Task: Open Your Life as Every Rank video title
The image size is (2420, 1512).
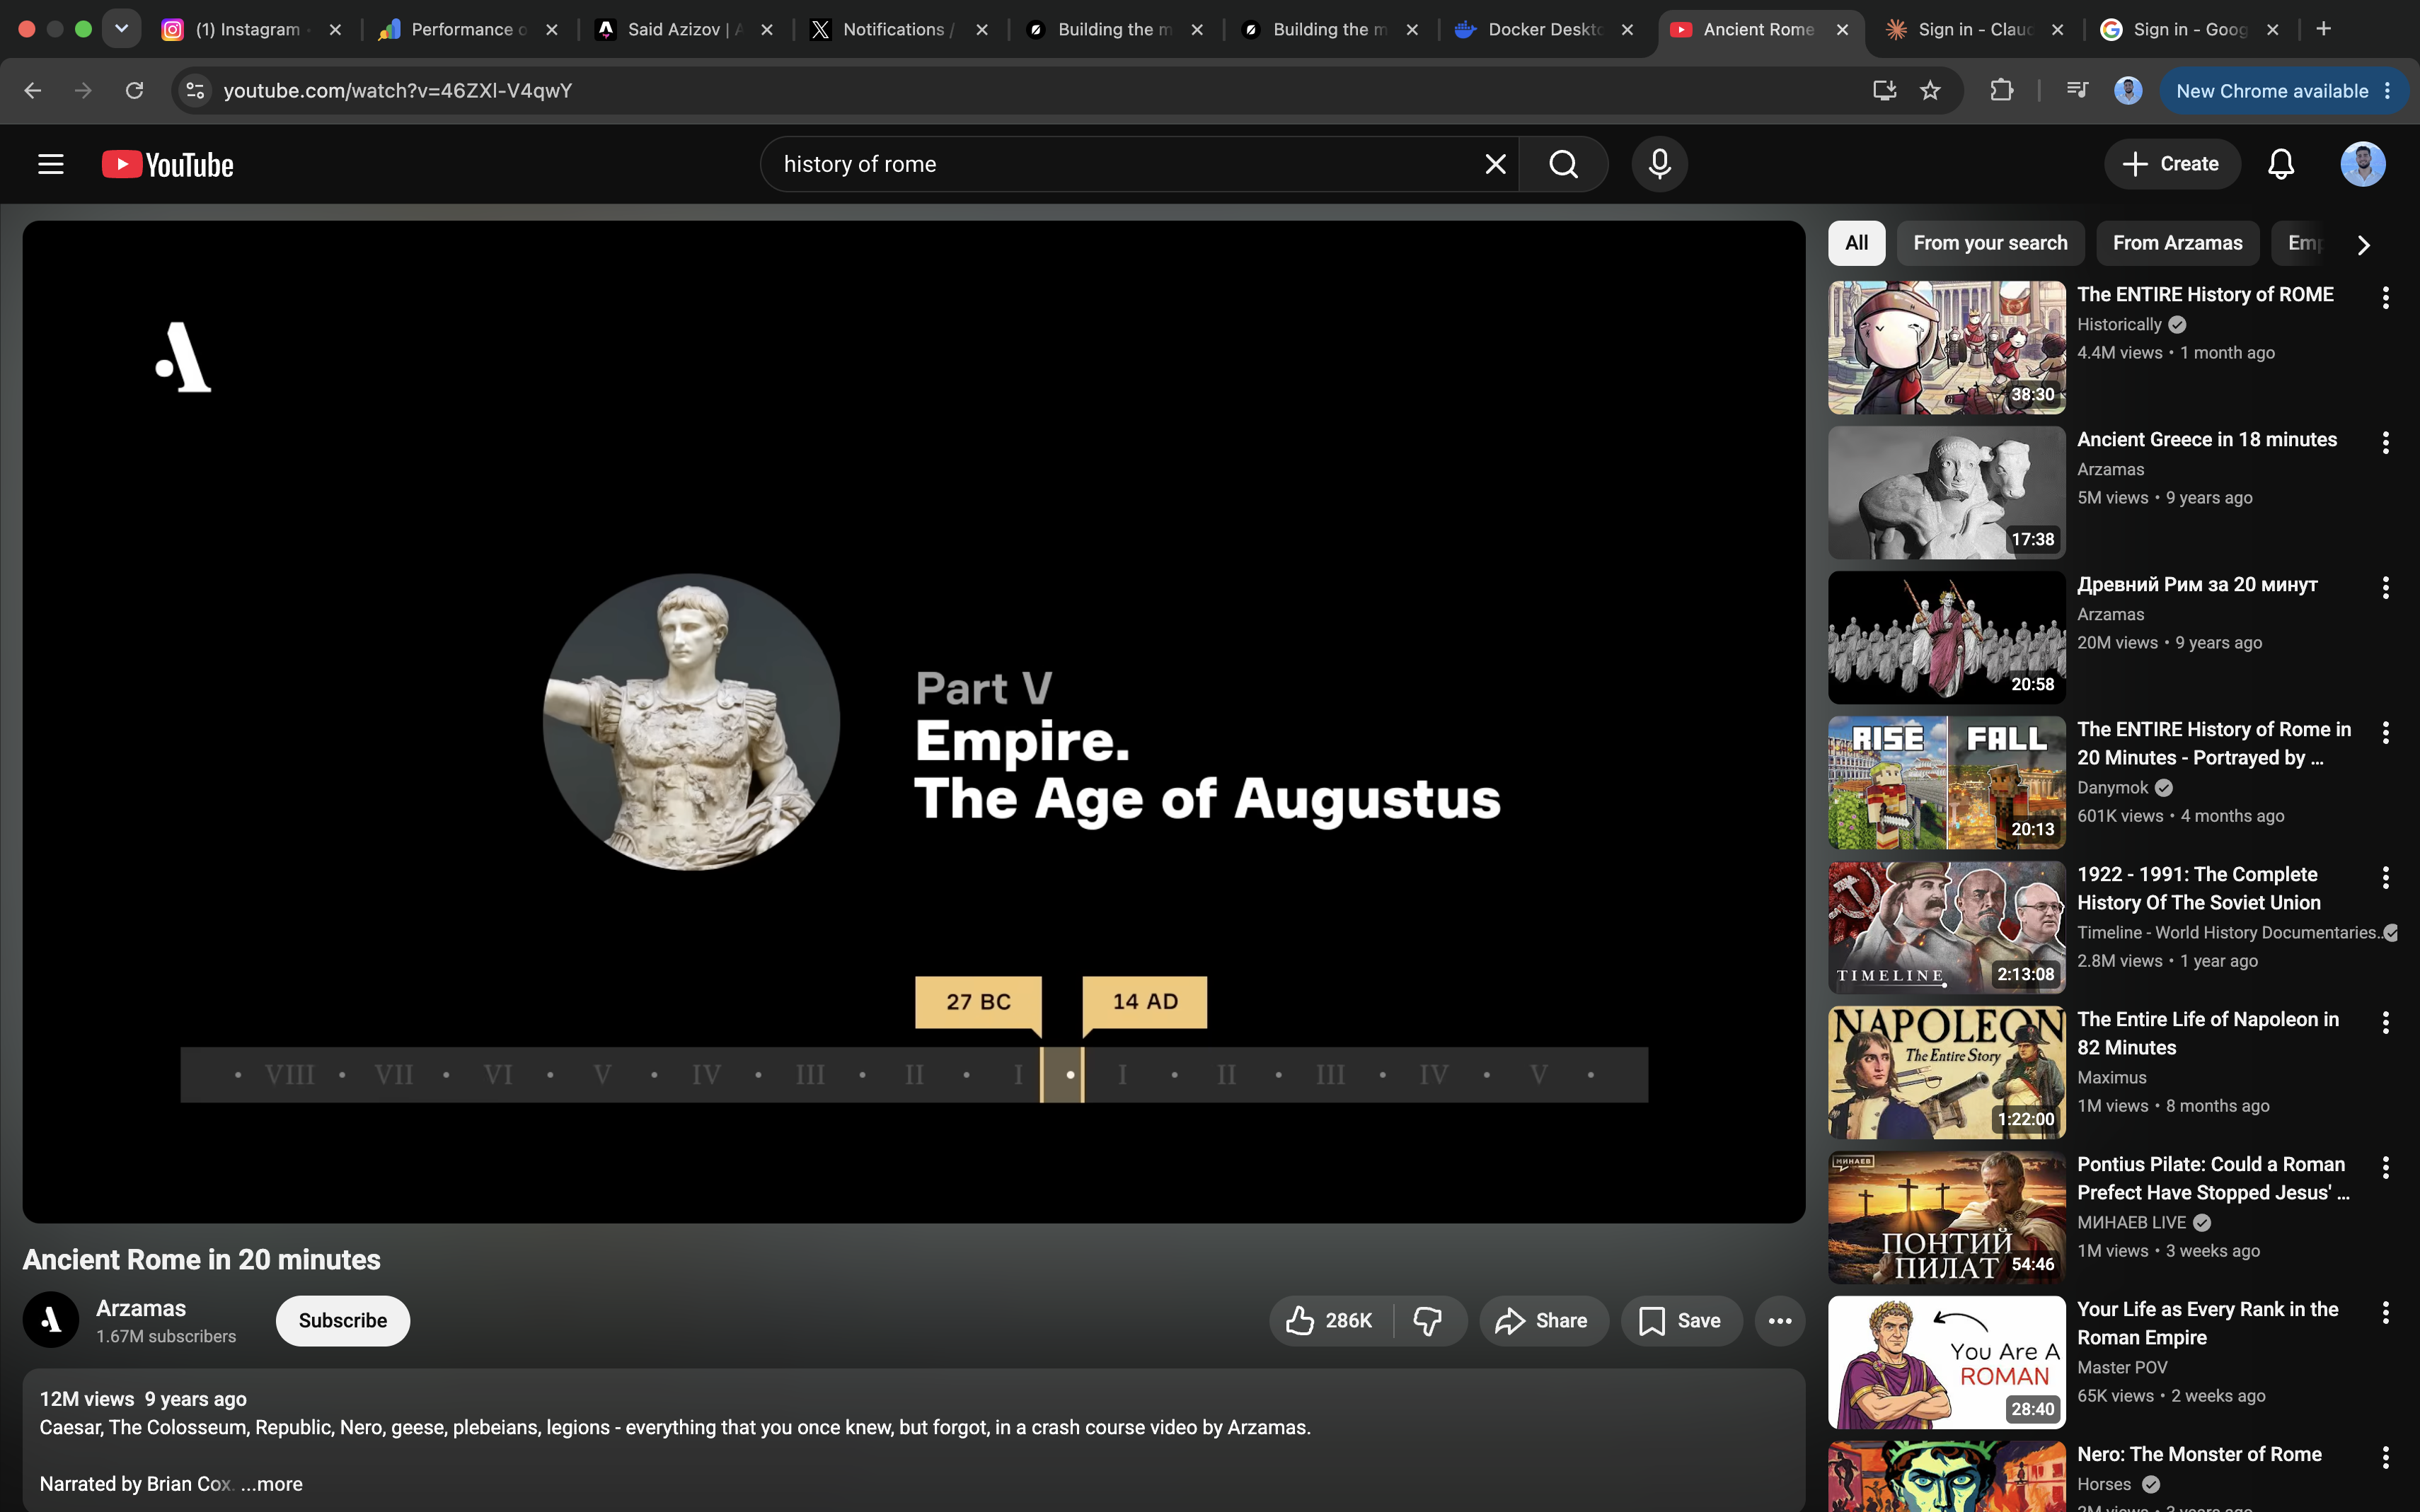Action: [2207, 1323]
